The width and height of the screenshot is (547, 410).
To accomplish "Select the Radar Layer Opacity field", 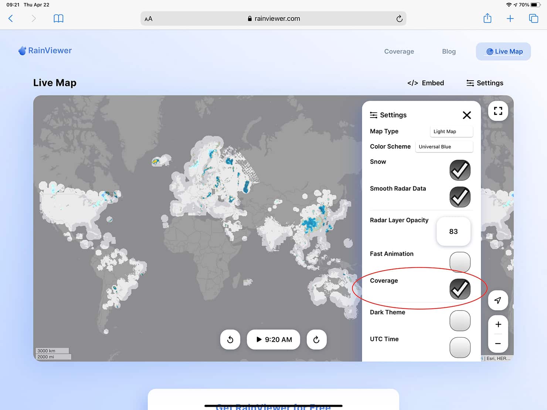I will click(x=453, y=231).
